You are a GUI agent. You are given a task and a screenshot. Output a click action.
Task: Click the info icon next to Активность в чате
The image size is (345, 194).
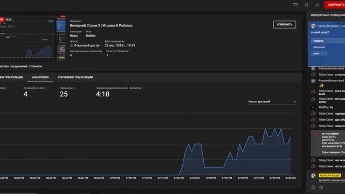46,88
